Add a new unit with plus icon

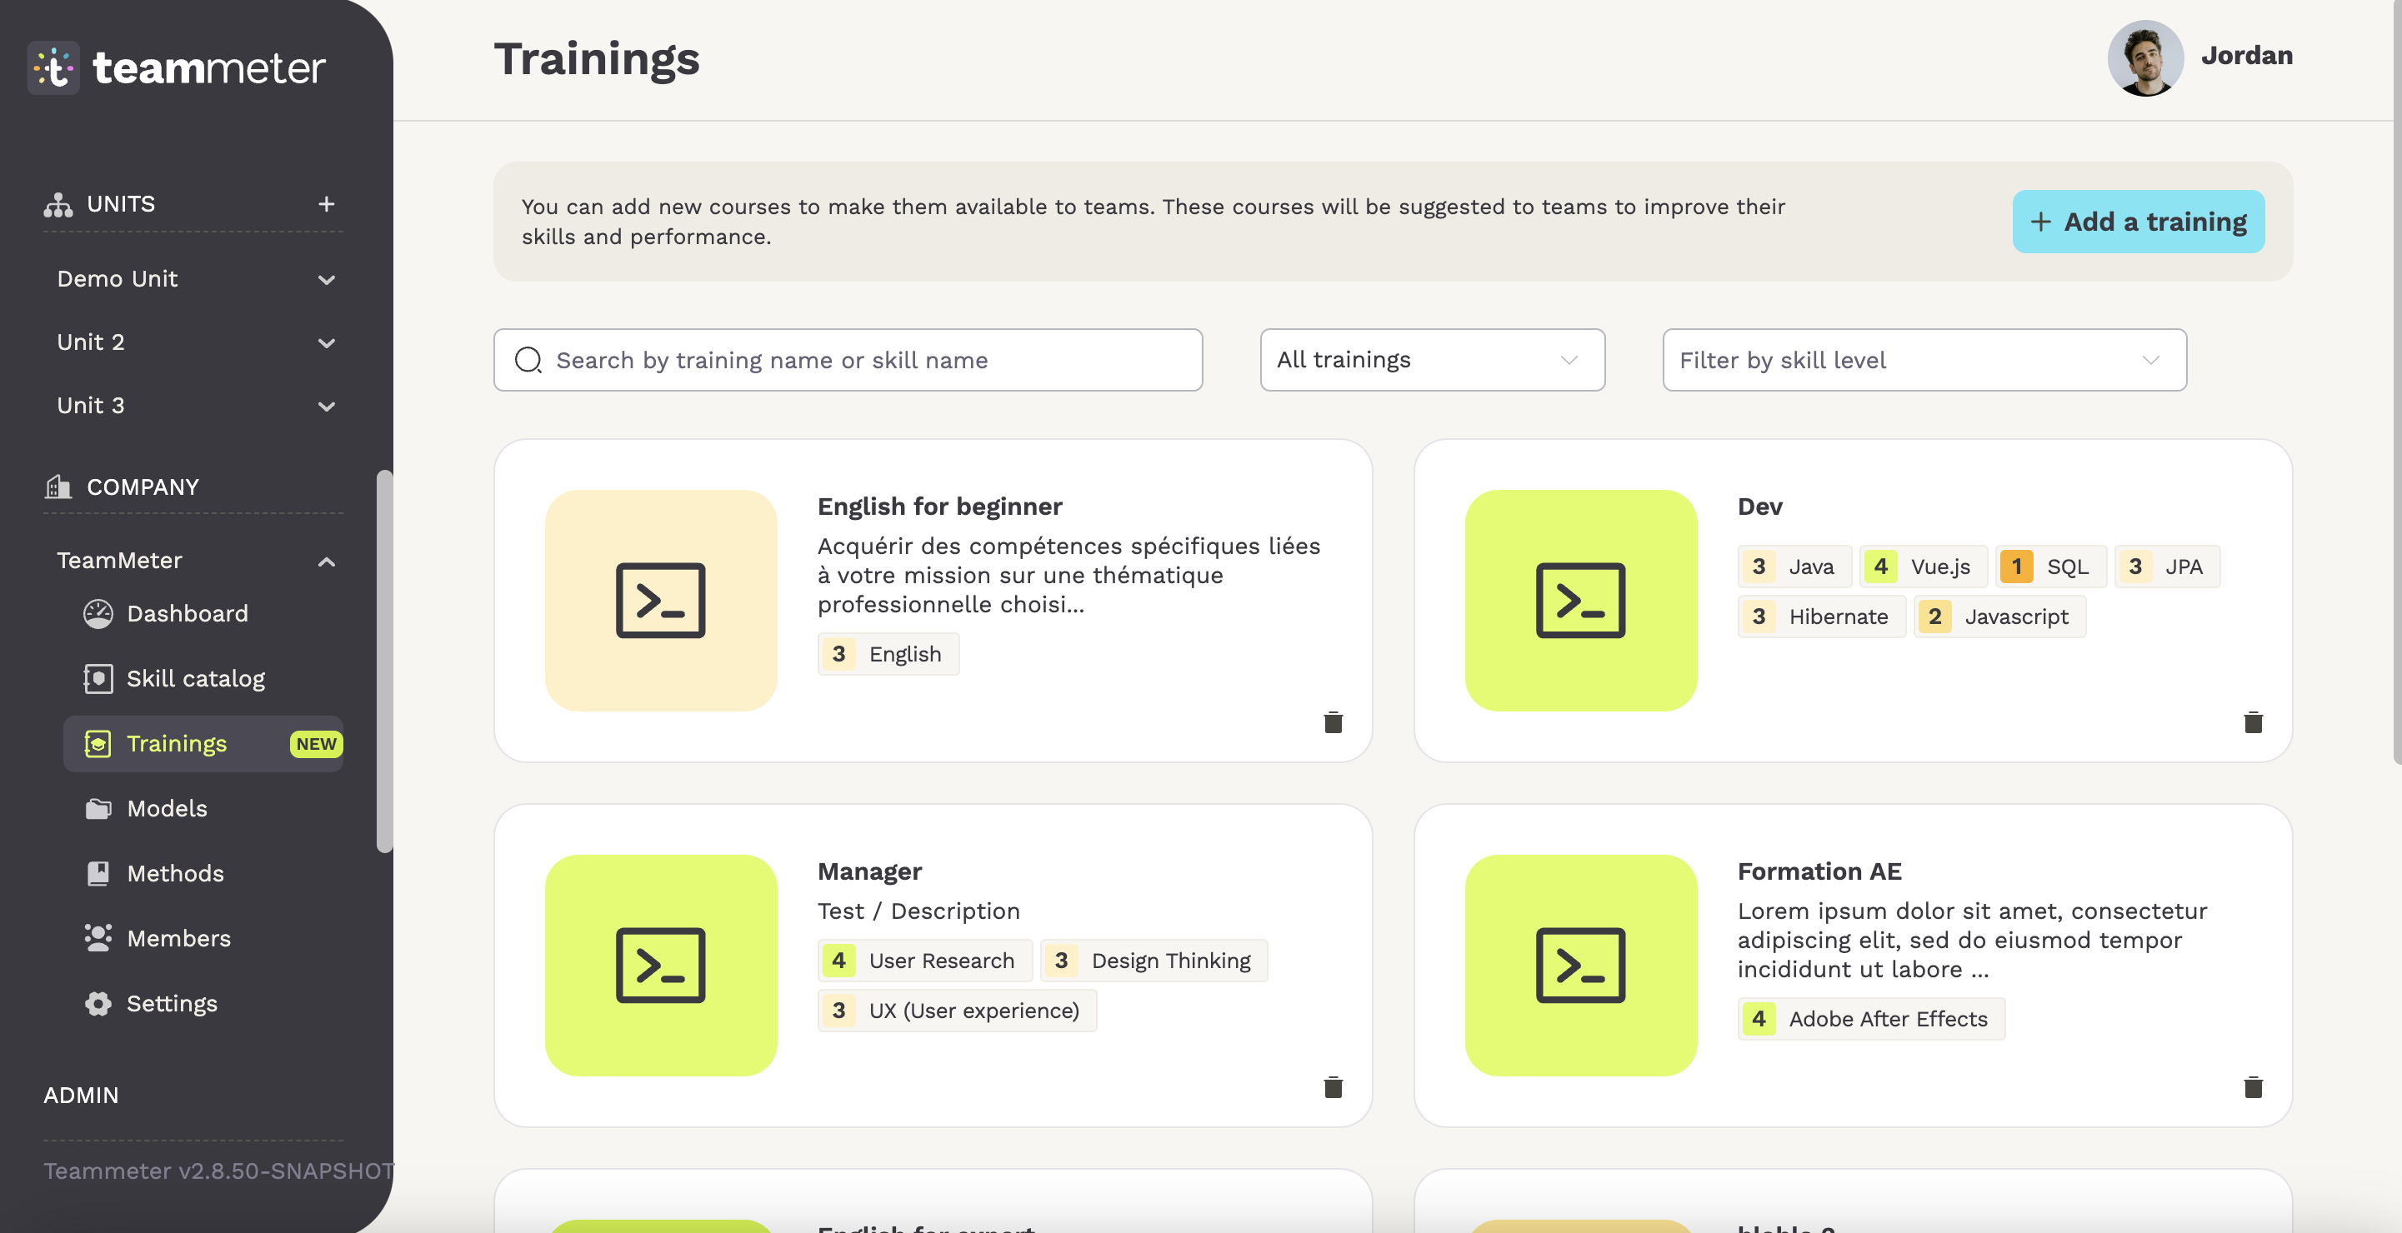(327, 204)
